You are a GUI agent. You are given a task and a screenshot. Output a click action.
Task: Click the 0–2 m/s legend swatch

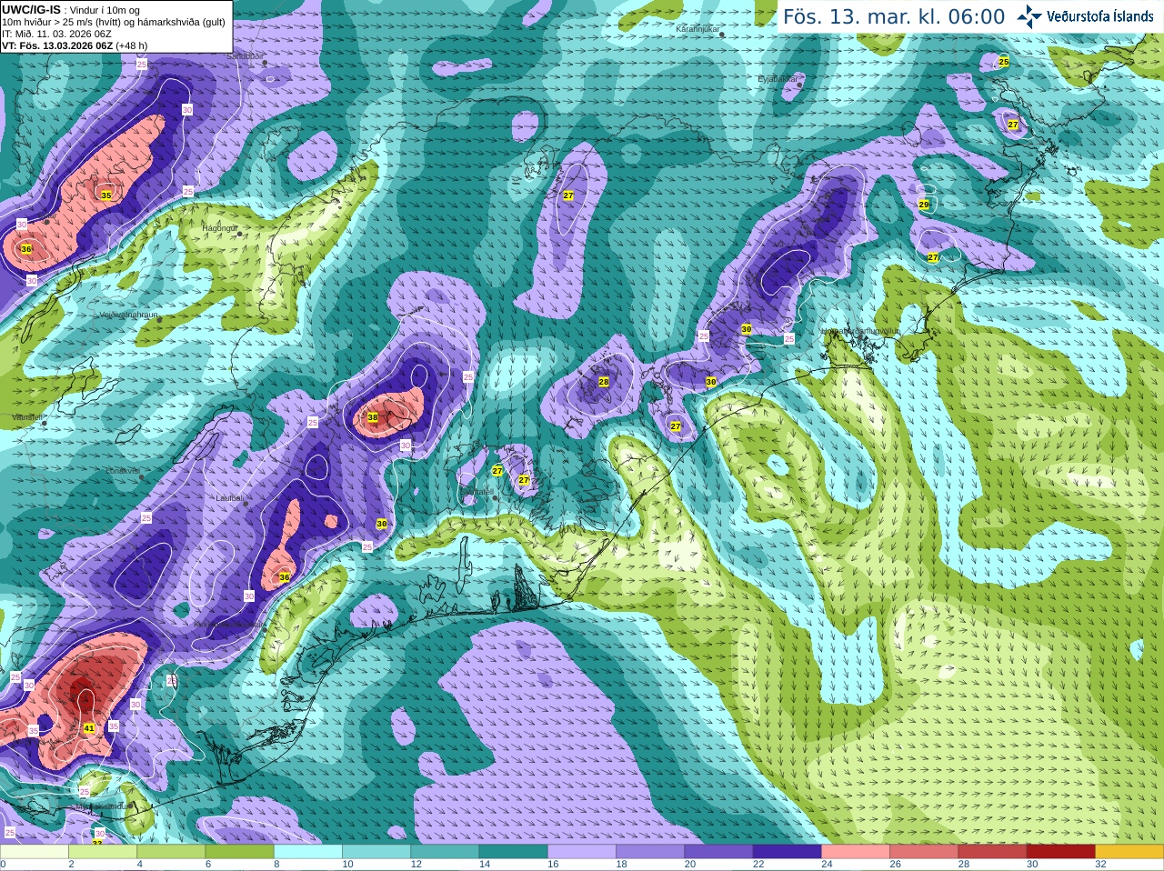click(x=35, y=852)
